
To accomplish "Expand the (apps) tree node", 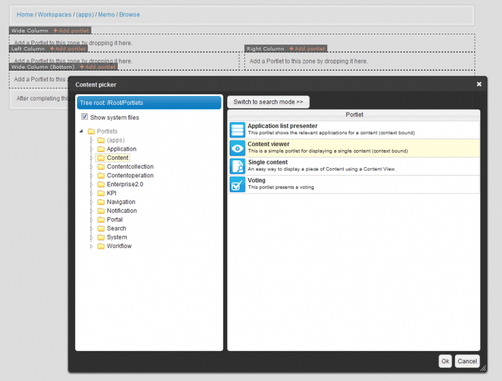I will [92, 140].
